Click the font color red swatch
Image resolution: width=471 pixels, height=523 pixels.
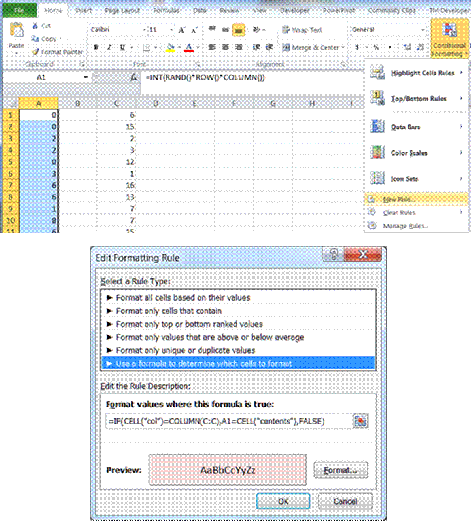coord(188,47)
